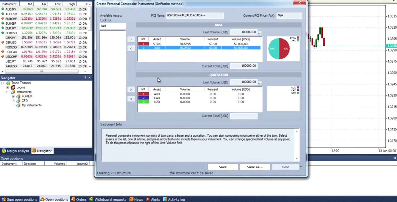Collapse the Instruments tree node
Image resolution: width=397 pixels, height=202 pixels.
[x=8, y=92]
